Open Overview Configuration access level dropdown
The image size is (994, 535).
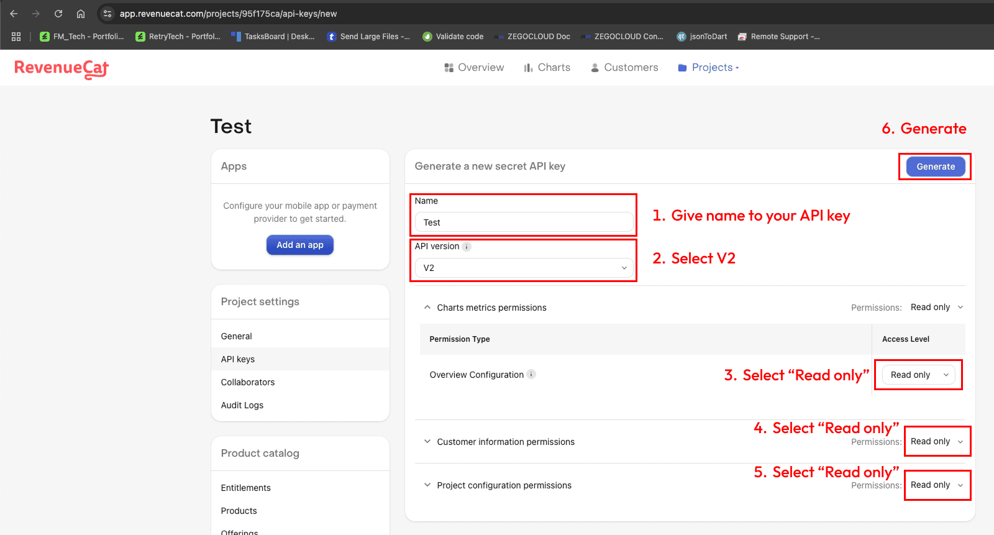tap(918, 375)
